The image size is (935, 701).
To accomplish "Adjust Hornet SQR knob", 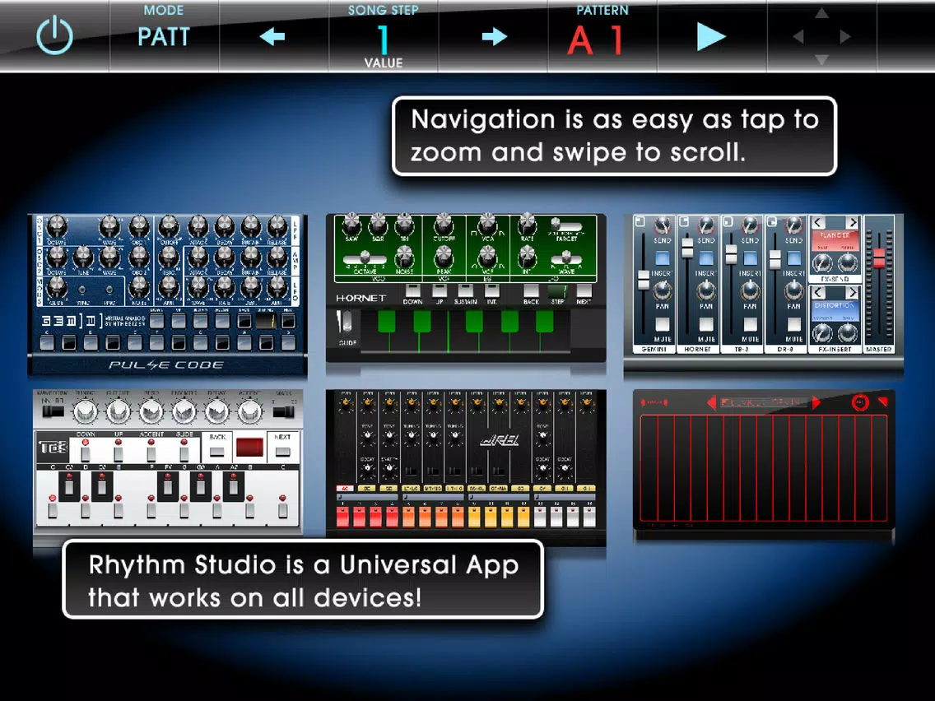I will pyautogui.click(x=378, y=225).
